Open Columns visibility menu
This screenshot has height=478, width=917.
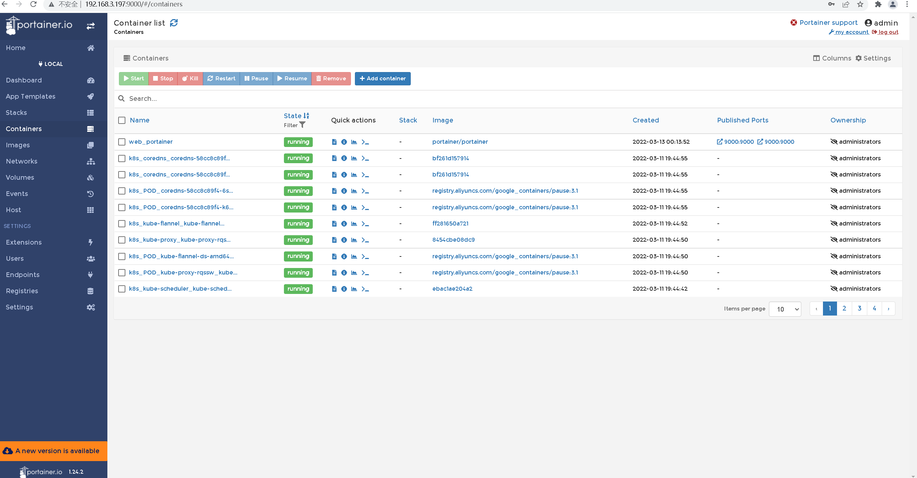click(832, 58)
